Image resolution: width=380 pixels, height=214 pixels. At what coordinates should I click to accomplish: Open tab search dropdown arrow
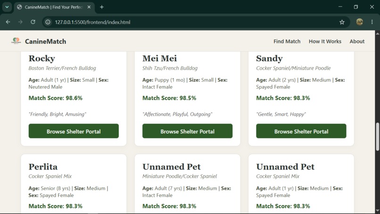click(x=7, y=7)
